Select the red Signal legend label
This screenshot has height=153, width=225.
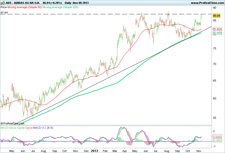click(29, 128)
